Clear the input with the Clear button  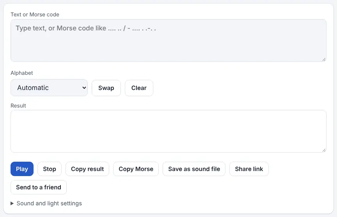(139, 88)
